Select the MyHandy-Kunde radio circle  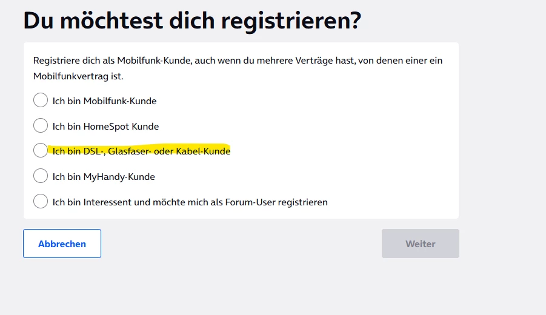[x=41, y=176]
